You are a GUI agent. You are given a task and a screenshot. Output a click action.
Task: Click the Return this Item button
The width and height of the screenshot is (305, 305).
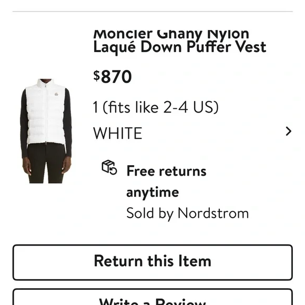152,262
